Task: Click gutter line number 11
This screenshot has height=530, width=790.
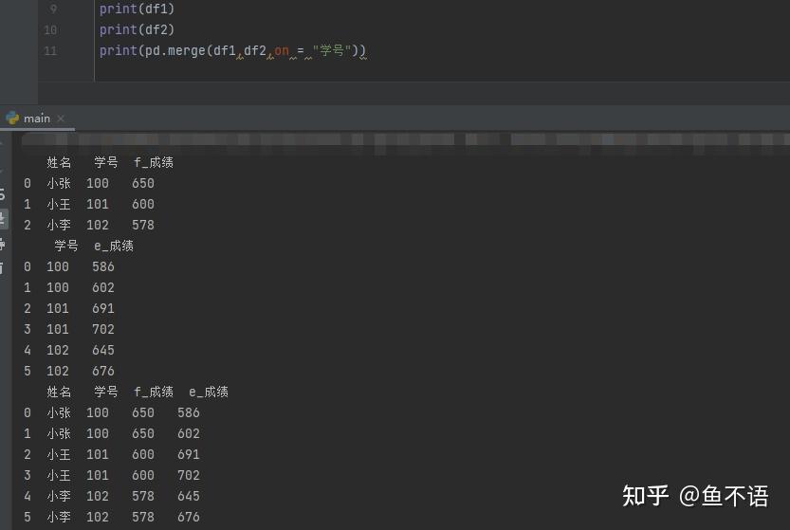Action: pyautogui.click(x=50, y=51)
